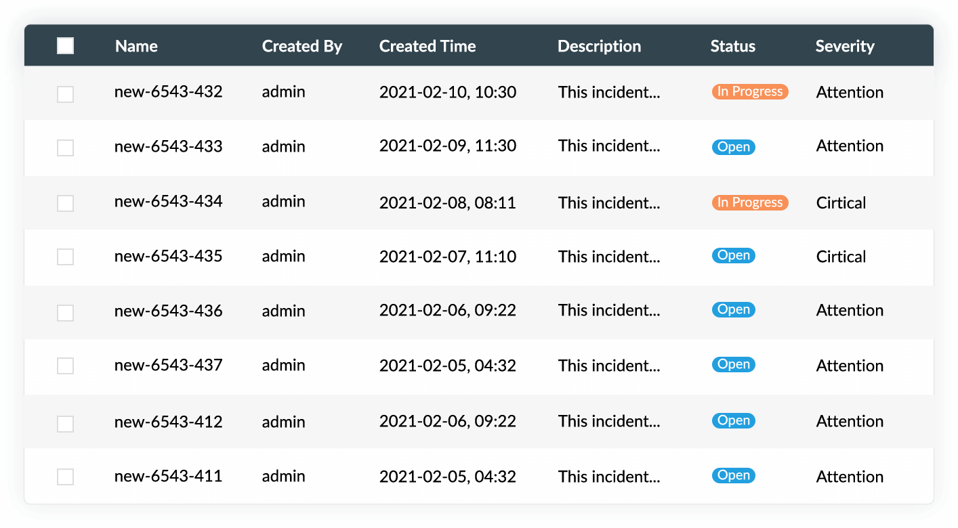Select the checkbox for new-6543-432
Image resolution: width=958 pixels, height=528 pixels.
[x=66, y=95]
